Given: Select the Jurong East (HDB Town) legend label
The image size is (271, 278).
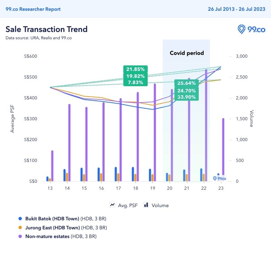Looking at the screenshot, I should 66,228.
